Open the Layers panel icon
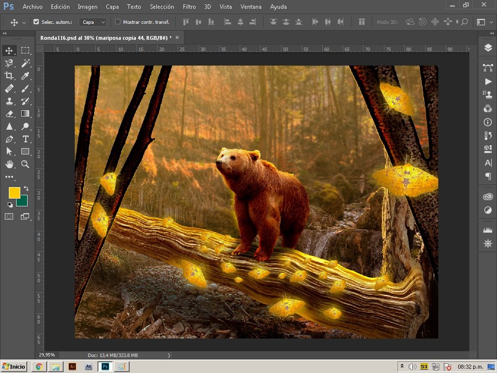 coord(488,48)
